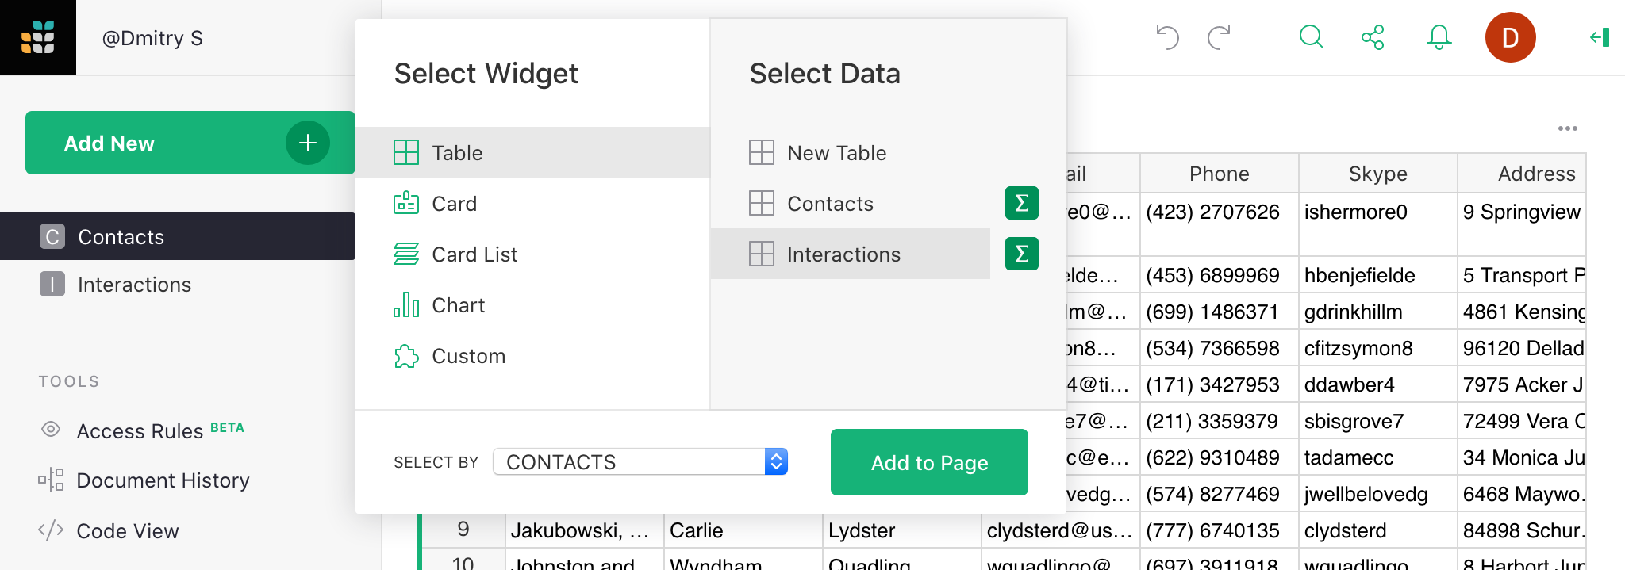This screenshot has height=570, width=1625.
Task: Toggle summary sigma for Interactions
Action: 1021,254
